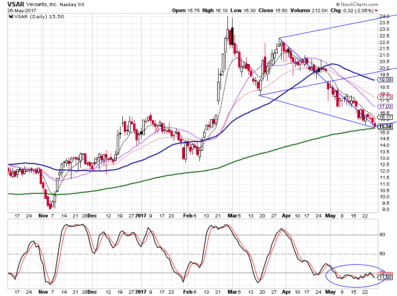
Task: Click the 24.0 price axis label
Action: click(384, 16)
